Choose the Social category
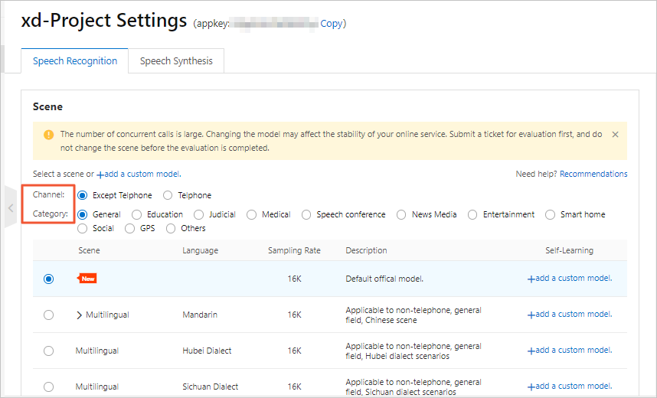The height and width of the screenshot is (398, 657). (x=83, y=228)
